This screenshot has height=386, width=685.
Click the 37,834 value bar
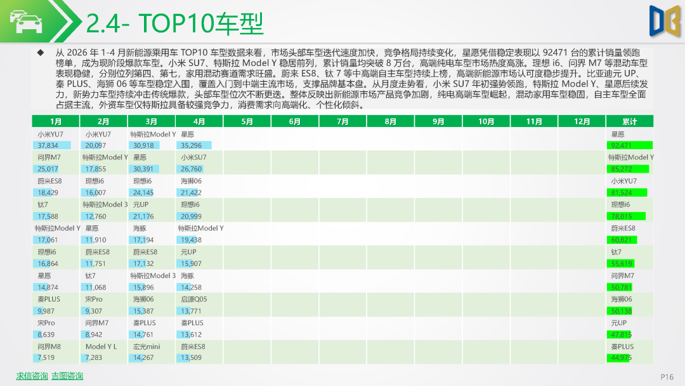point(51,145)
